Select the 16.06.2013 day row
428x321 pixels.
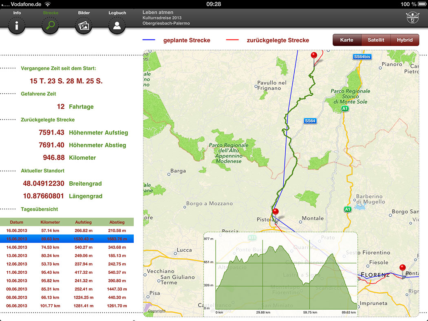pos(67,231)
